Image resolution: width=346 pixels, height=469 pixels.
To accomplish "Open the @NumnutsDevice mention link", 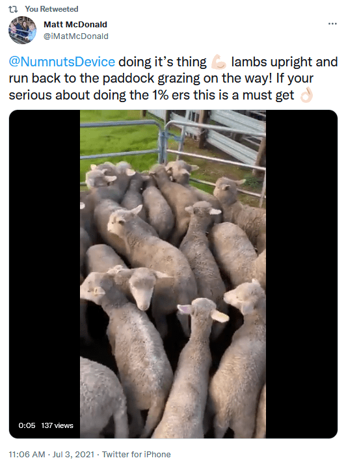I will tap(62, 62).
